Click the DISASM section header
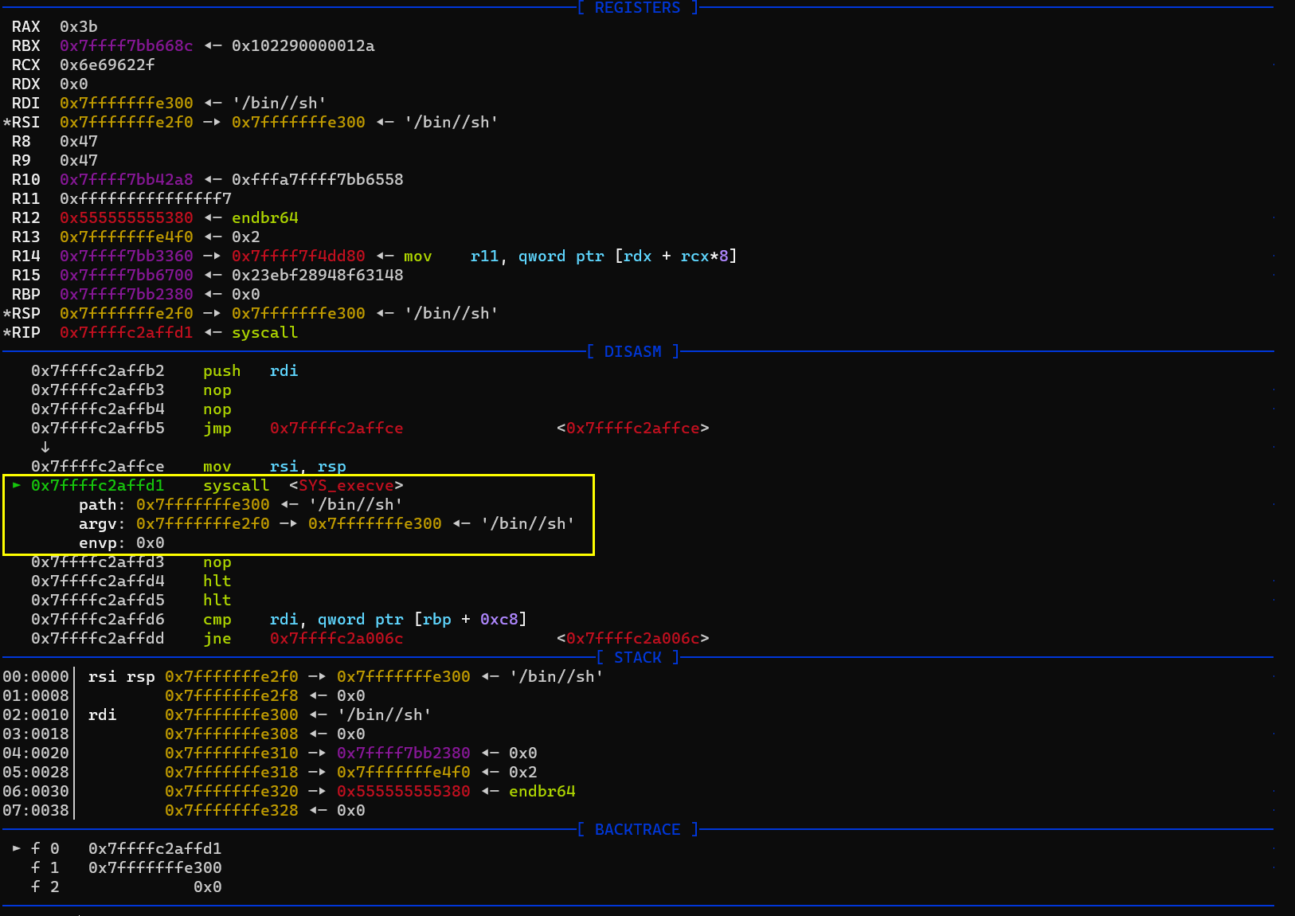1295x916 pixels. tap(632, 351)
